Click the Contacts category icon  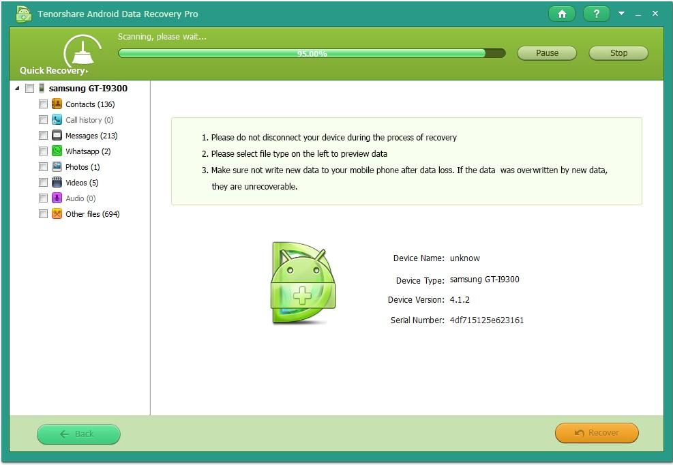pos(57,104)
